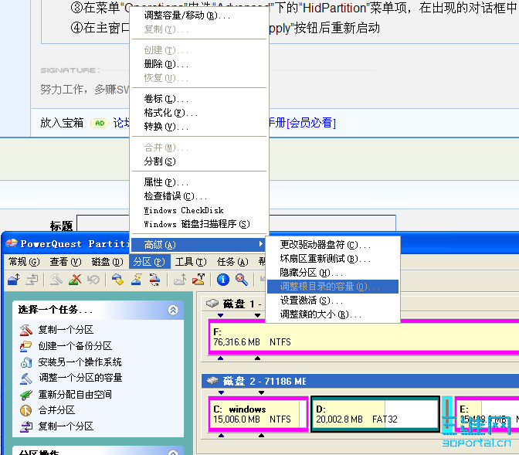
Task: Open the 手册[会员必看] webpage link
Action: 303,123
